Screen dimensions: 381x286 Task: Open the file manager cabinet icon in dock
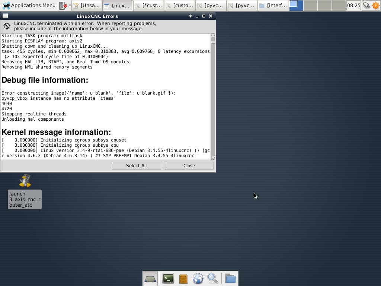183,279
